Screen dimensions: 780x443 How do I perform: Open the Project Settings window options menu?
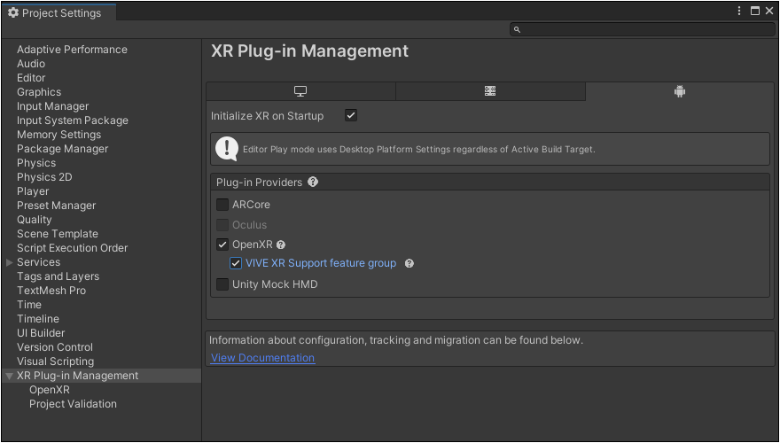[739, 12]
